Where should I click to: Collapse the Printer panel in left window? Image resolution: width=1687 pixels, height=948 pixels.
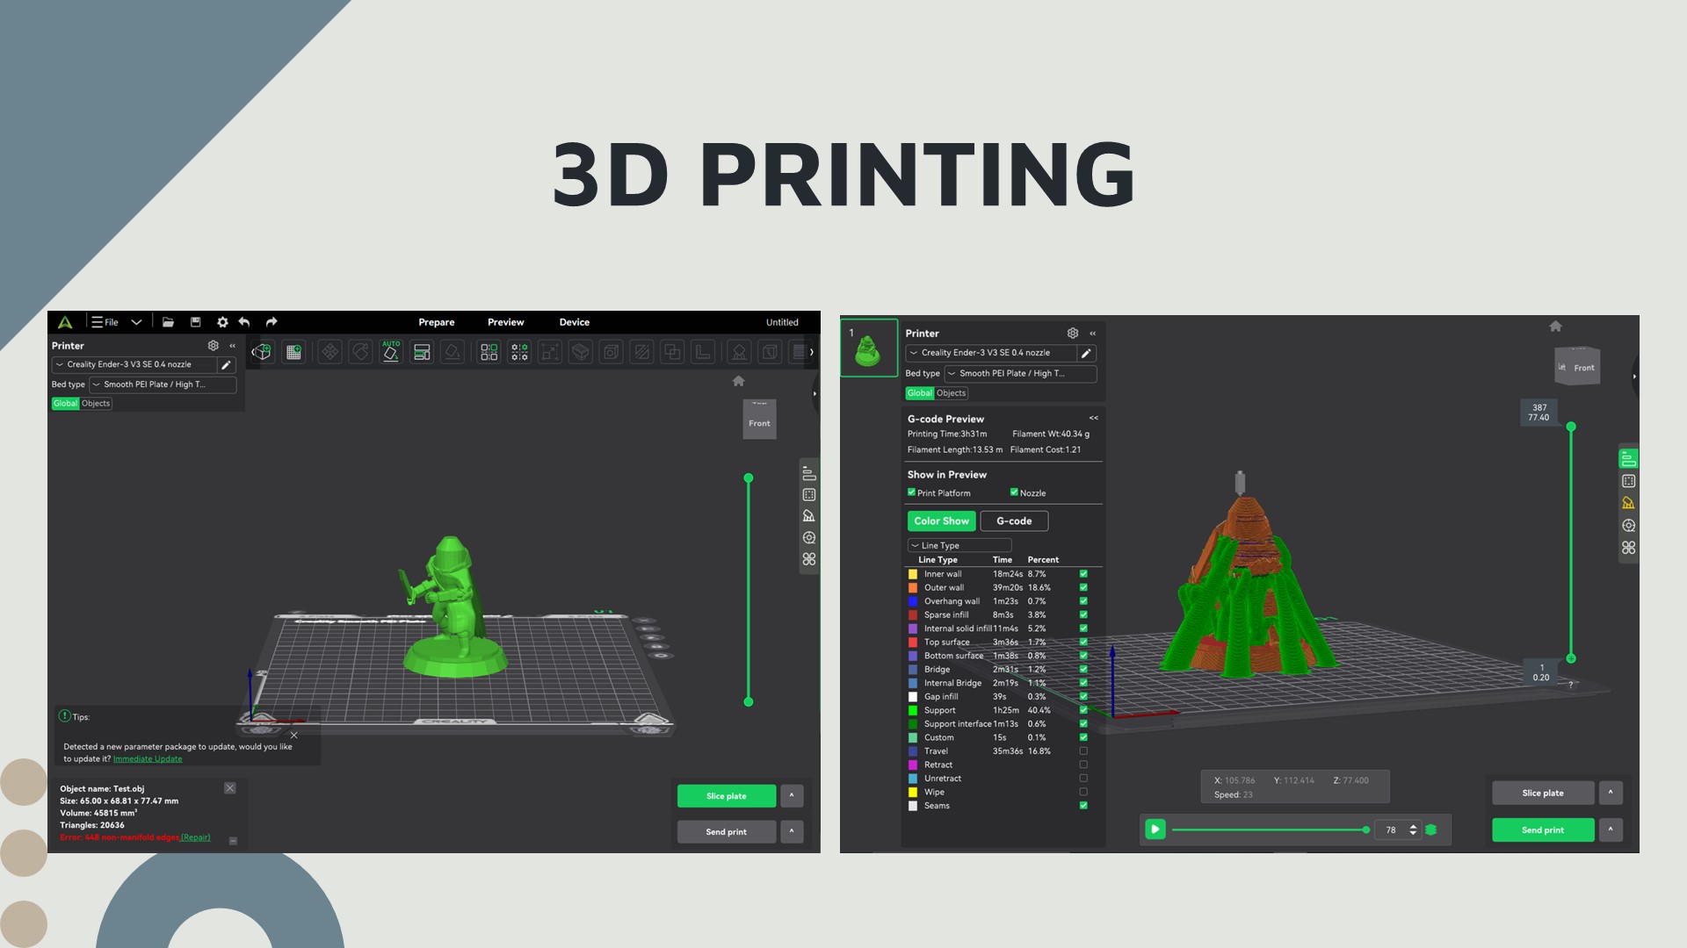click(232, 346)
